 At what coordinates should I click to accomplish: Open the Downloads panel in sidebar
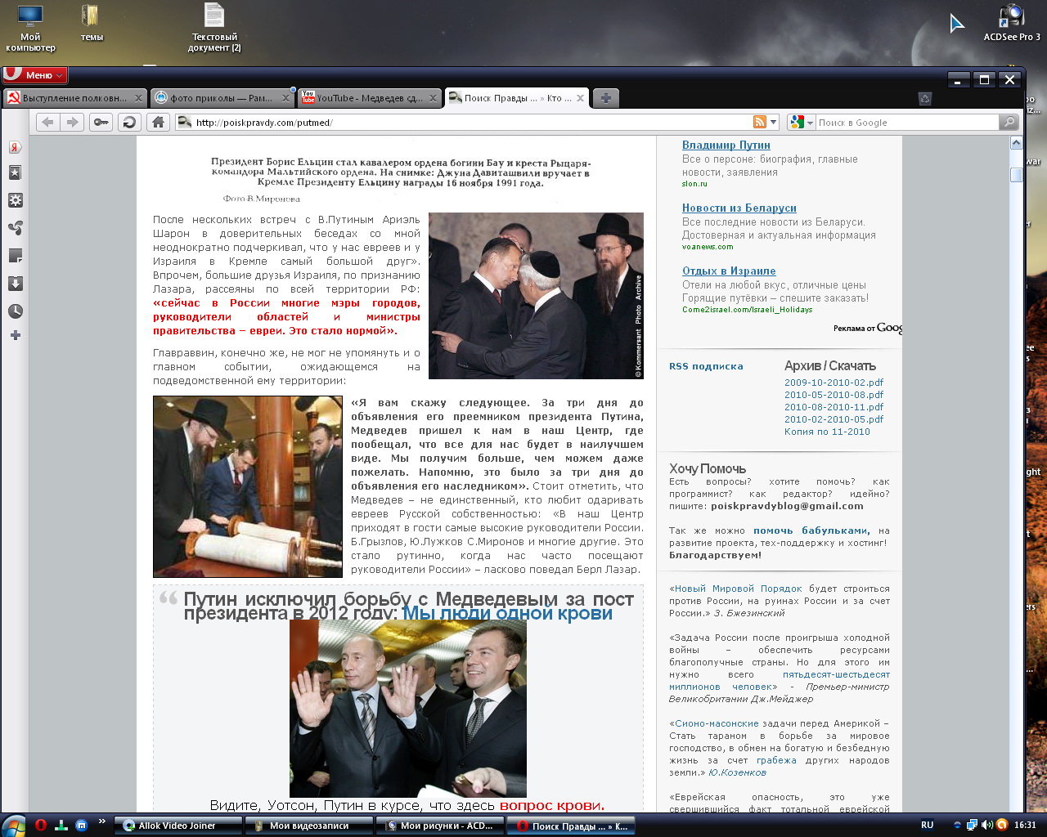[x=15, y=284]
